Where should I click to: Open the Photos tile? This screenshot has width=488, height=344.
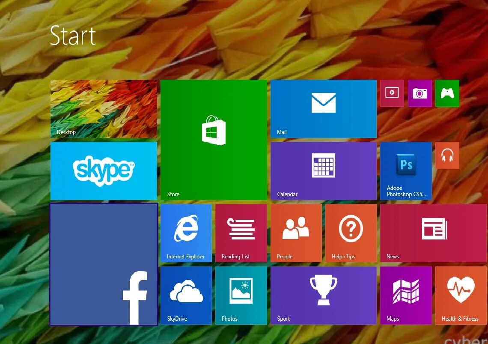(x=241, y=296)
